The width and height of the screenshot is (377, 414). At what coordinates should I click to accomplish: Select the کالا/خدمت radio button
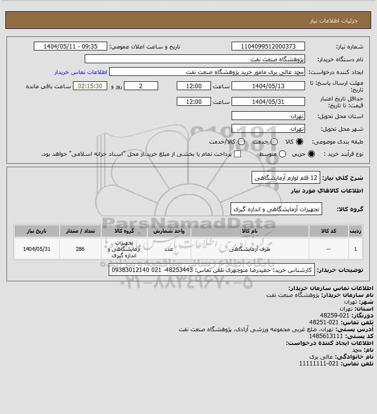[241, 142]
